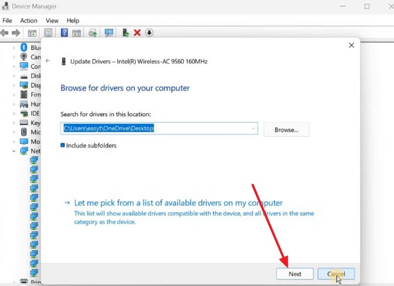Click the Action pane toolbar icon
The height and width of the screenshot is (286, 394).
click(76, 33)
